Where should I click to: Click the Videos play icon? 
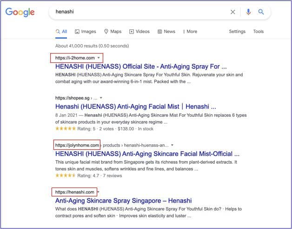(x=132, y=32)
